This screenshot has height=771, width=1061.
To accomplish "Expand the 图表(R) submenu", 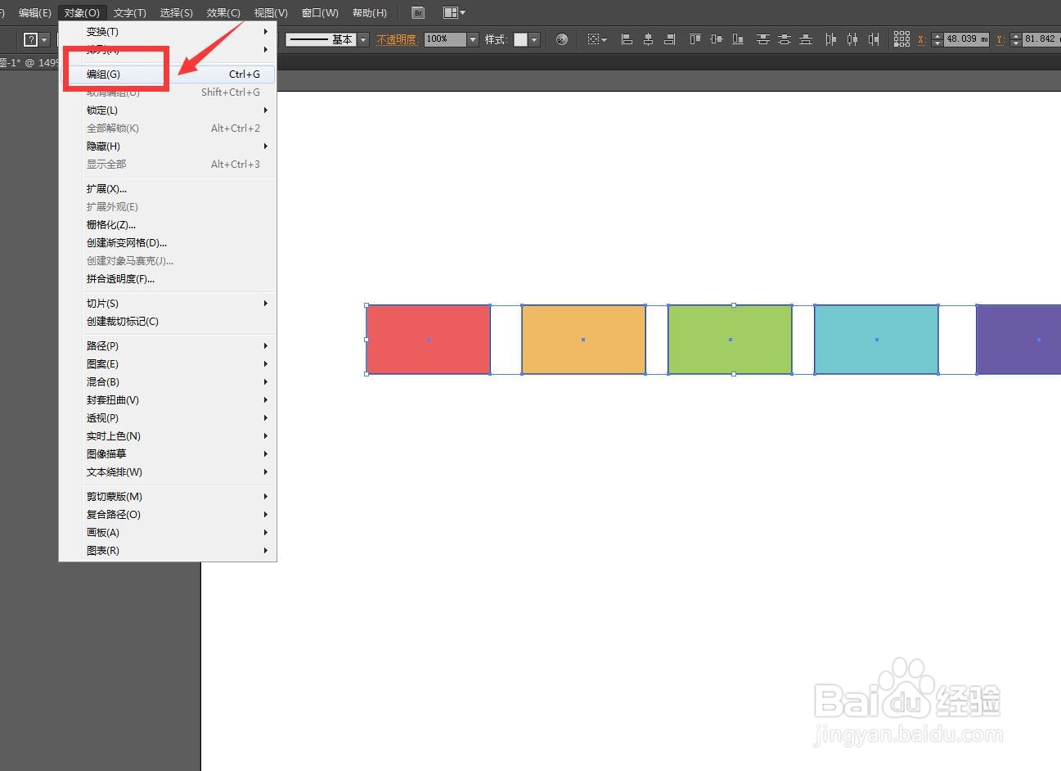I will (168, 551).
